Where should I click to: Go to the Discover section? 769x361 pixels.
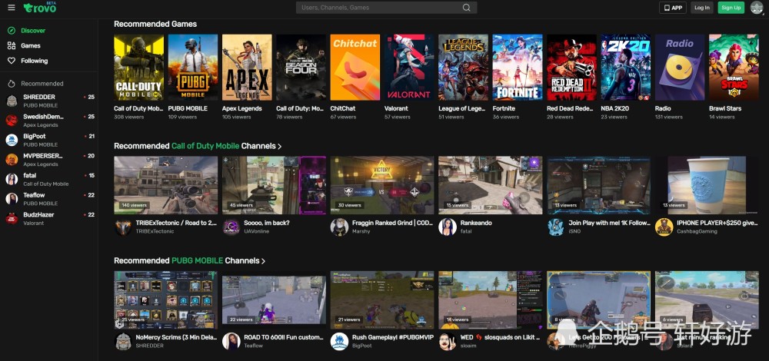pyautogui.click(x=33, y=31)
